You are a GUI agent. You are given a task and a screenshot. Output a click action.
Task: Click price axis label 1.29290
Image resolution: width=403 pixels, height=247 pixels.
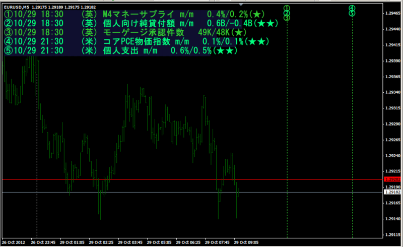(x=393, y=124)
